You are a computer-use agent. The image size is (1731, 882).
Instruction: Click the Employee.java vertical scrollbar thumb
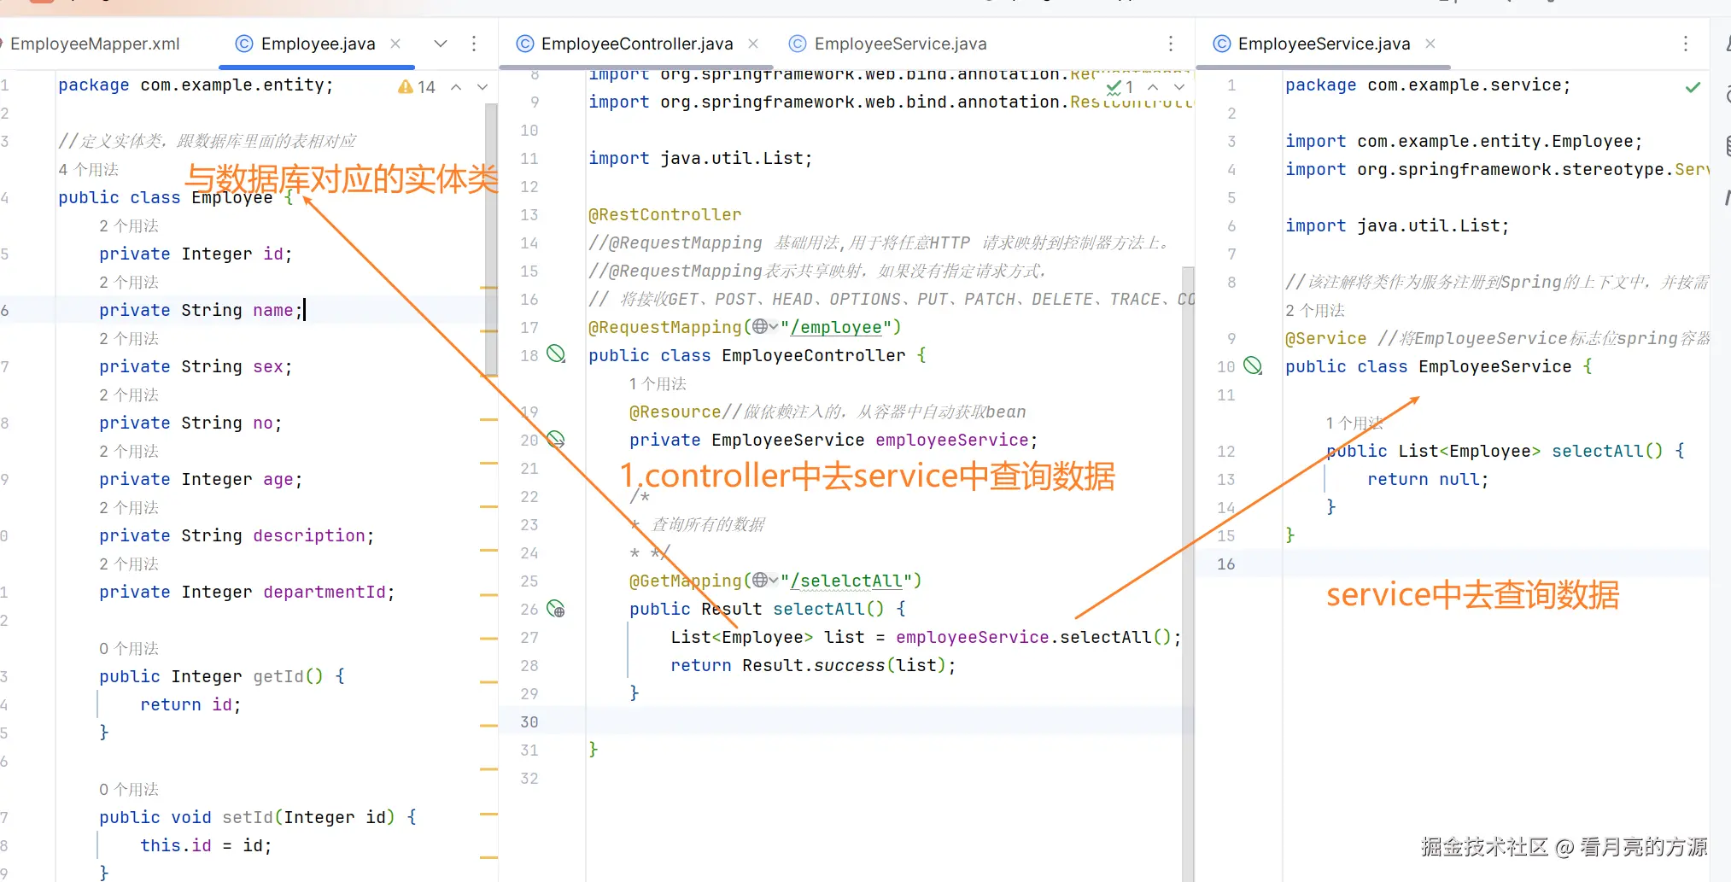491,239
